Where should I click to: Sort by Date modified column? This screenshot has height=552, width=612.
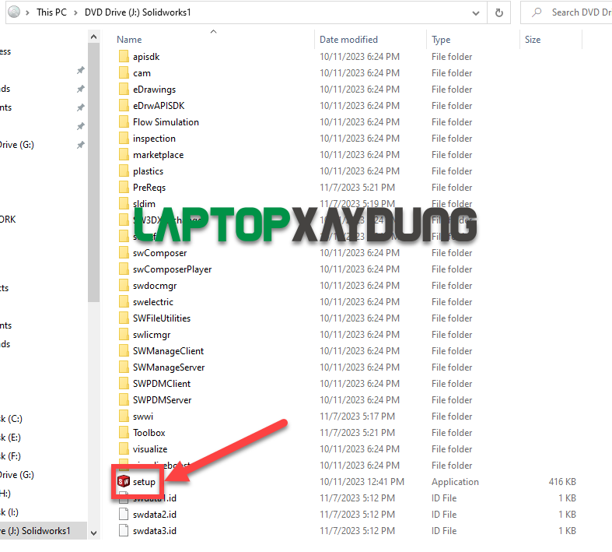pos(348,40)
